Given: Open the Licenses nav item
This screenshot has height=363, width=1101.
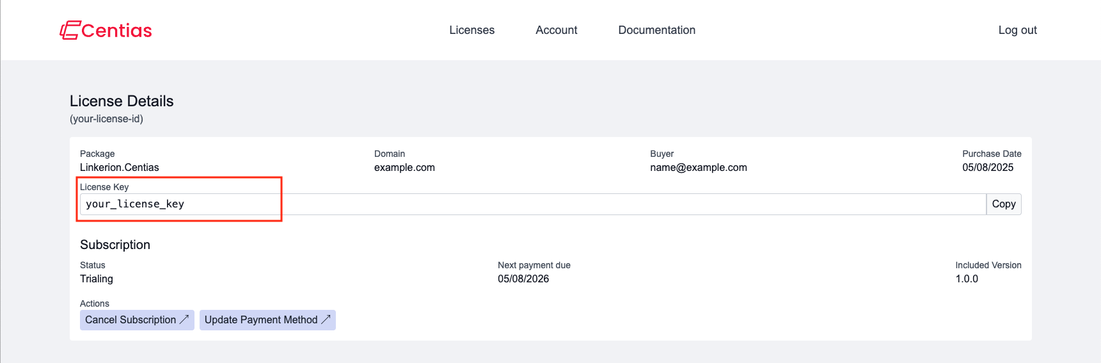Looking at the screenshot, I should point(471,30).
